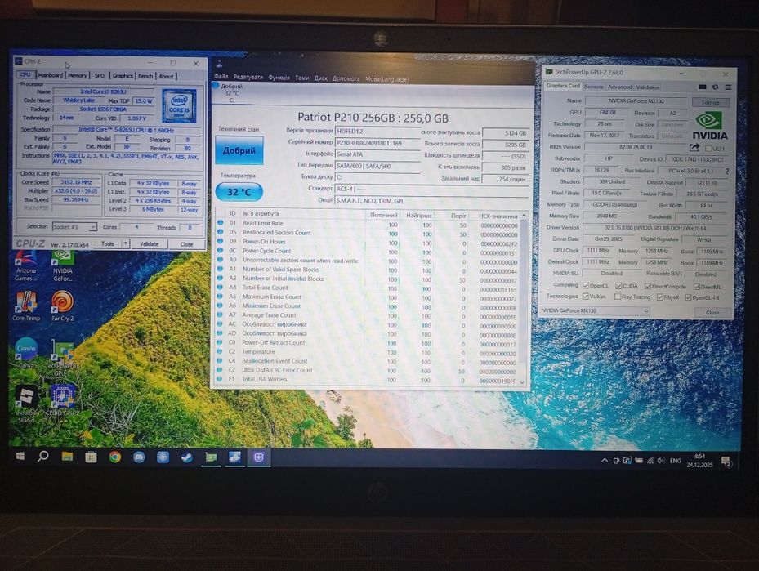Toggle the DirectCompute checkbox
Image resolution: width=759 pixels, height=571 pixels.
coord(648,287)
